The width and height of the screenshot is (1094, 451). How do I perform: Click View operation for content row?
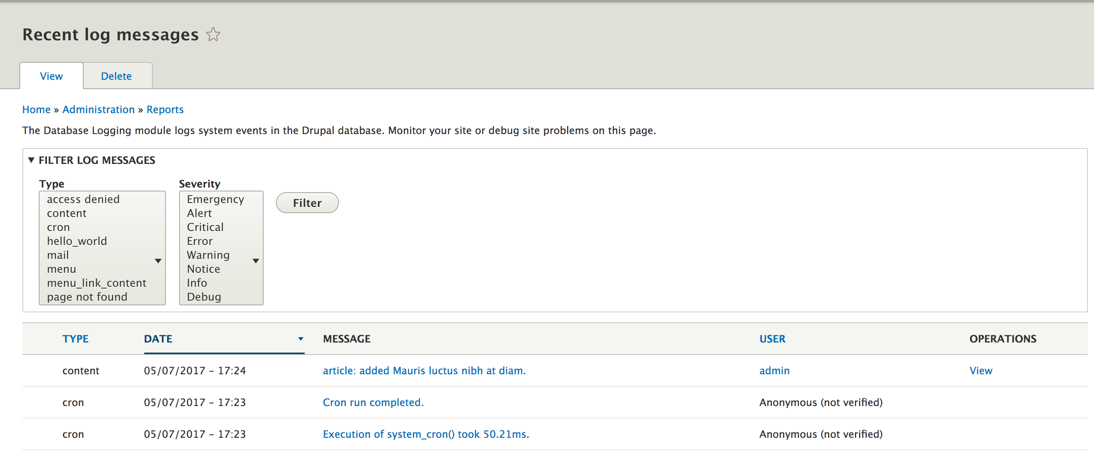tap(981, 371)
